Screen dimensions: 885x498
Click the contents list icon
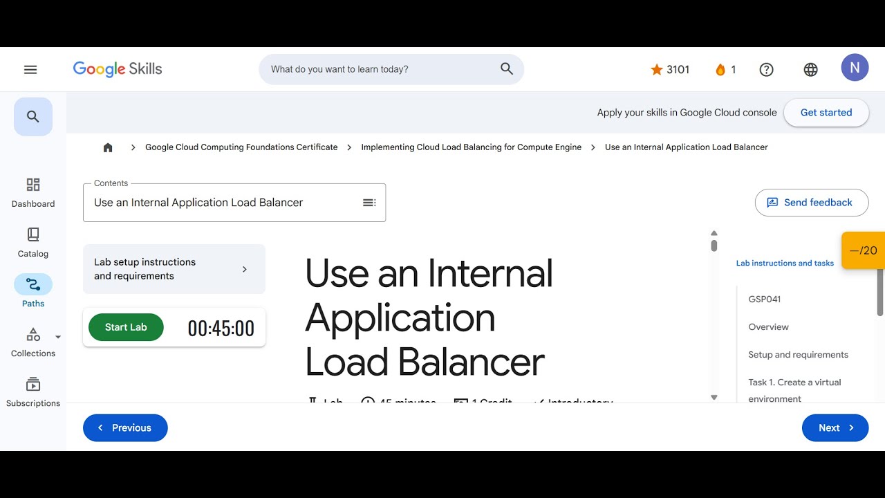(369, 203)
